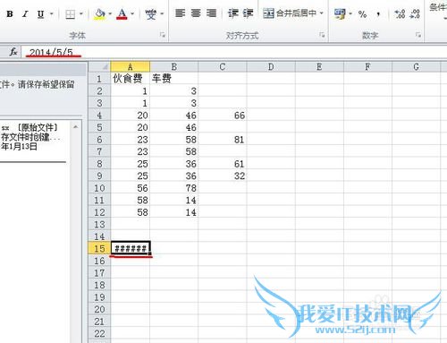Click formula bar showing 2014/5/5
The height and width of the screenshot is (343, 447).
click(x=234, y=52)
